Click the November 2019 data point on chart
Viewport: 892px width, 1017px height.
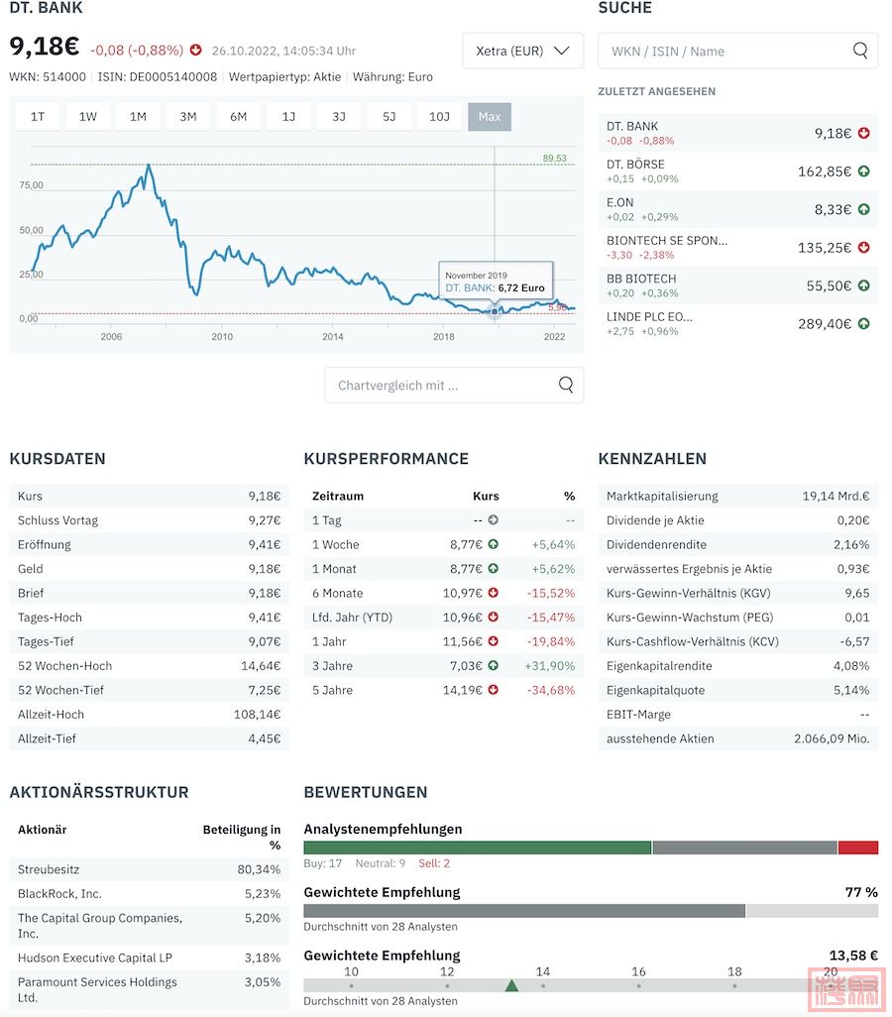pos(495,312)
